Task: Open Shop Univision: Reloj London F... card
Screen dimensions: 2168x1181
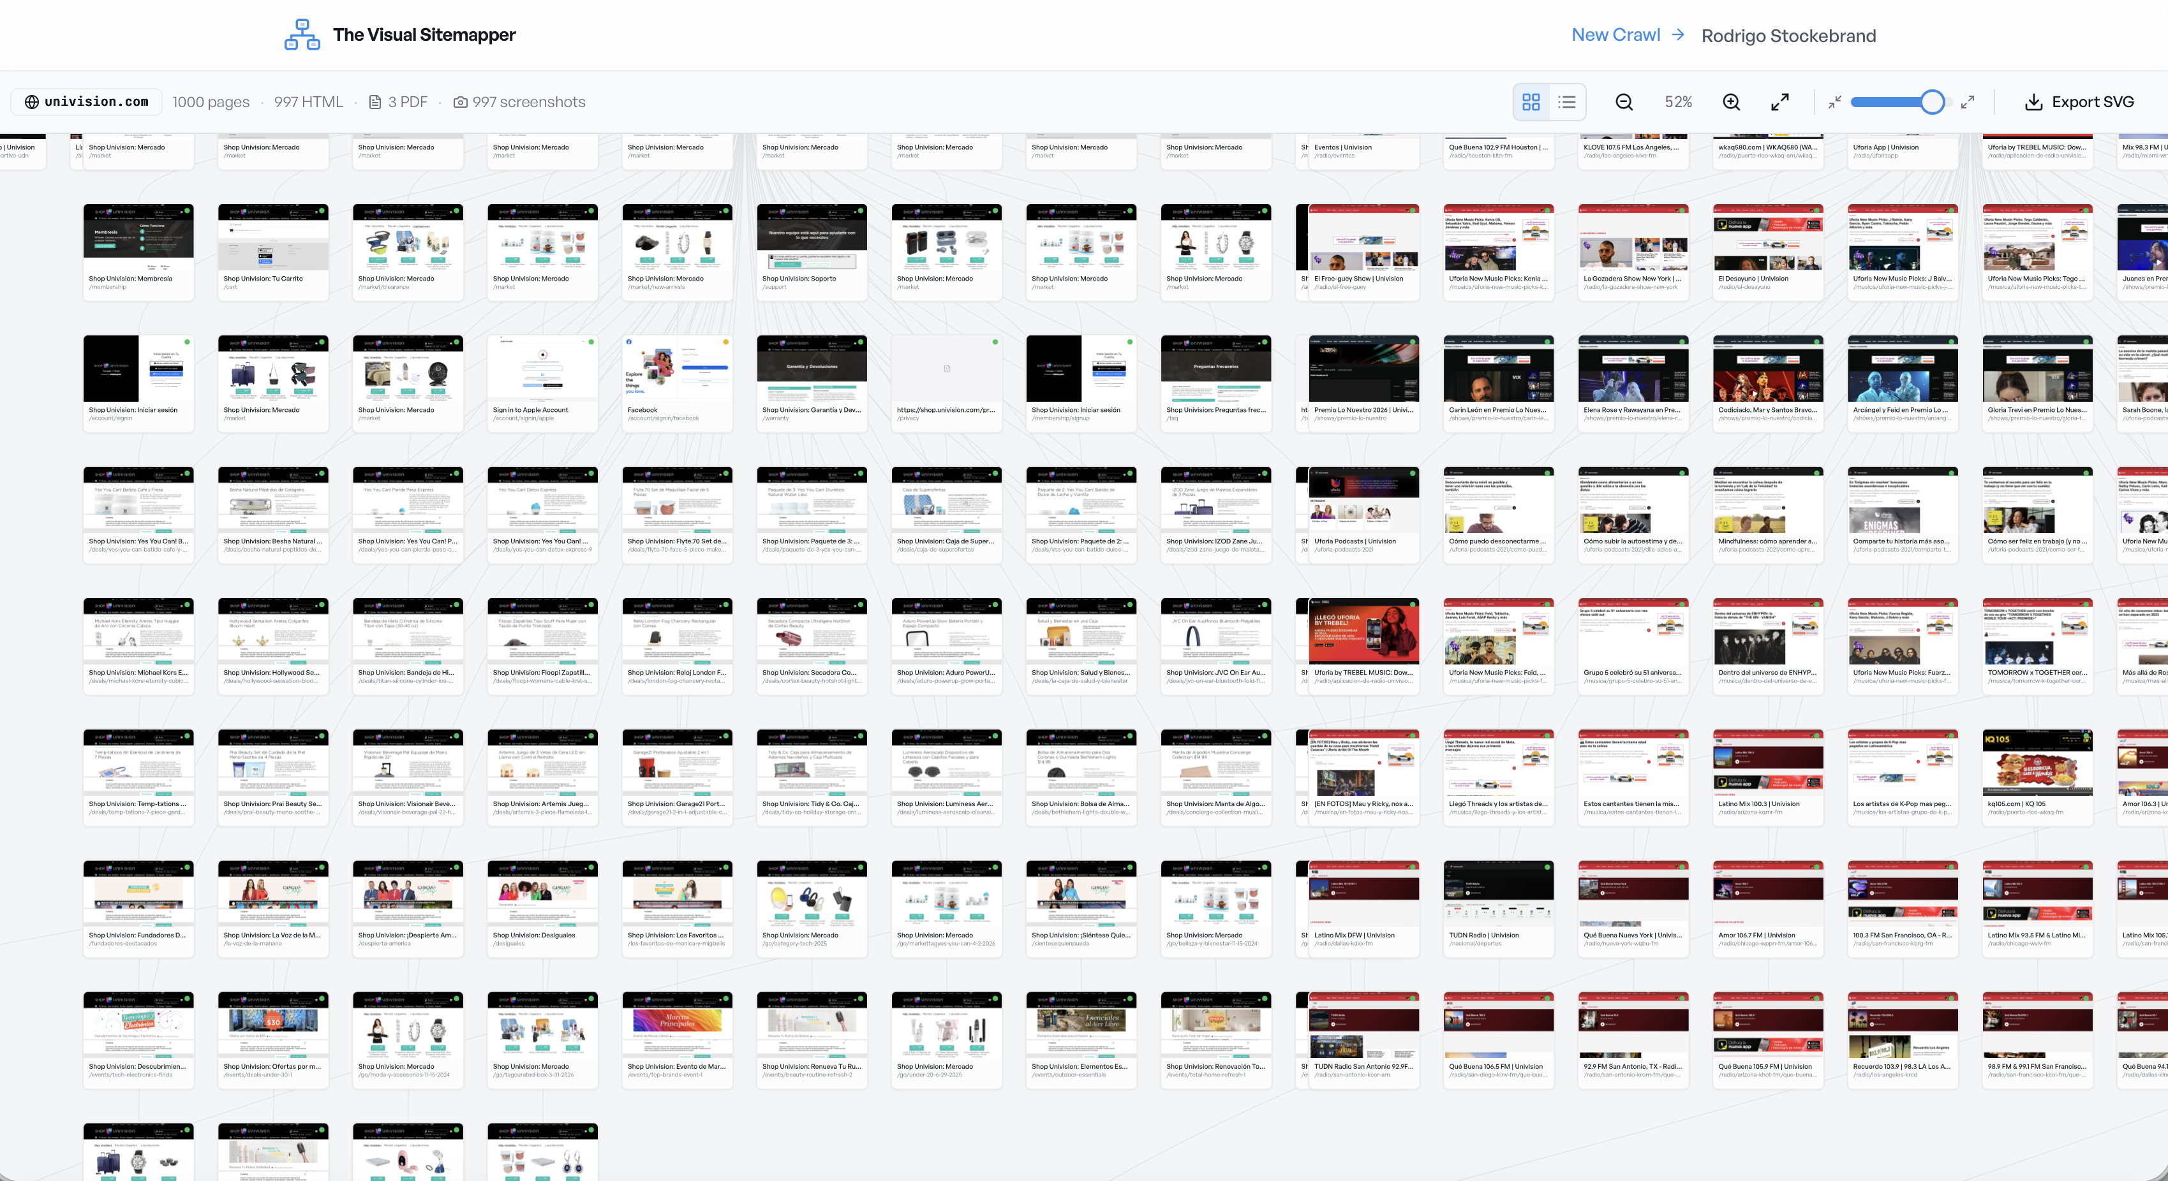Action: tap(678, 646)
